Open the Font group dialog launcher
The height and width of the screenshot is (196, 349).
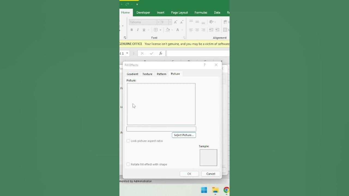click(184, 38)
